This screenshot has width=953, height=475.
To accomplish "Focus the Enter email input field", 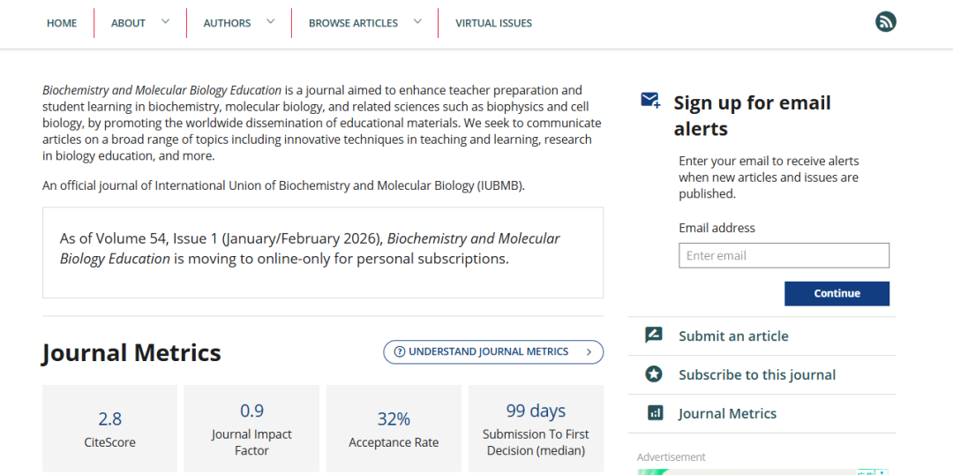I will [784, 256].
